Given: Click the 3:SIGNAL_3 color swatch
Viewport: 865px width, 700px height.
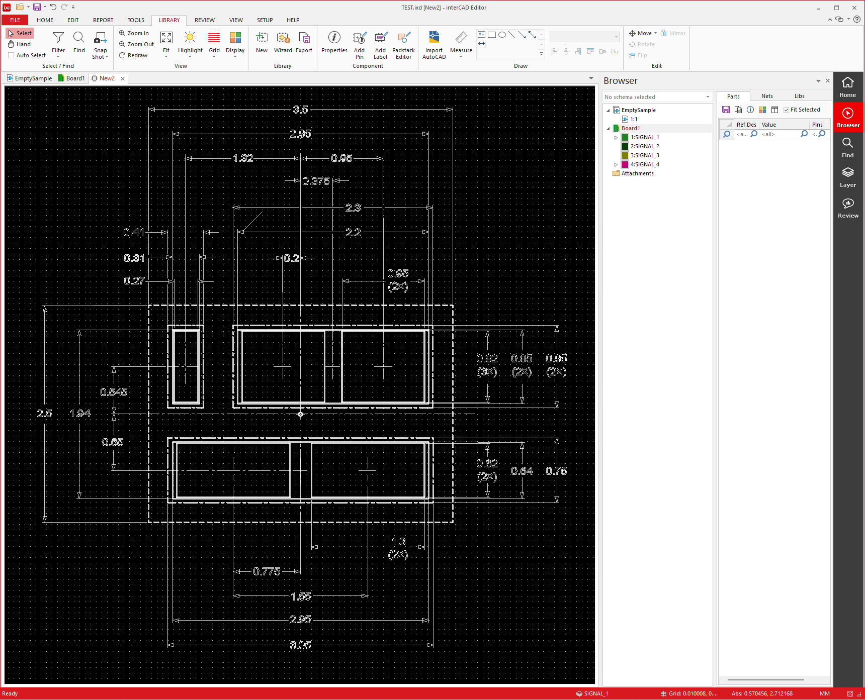Looking at the screenshot, I should coord(625,155).
